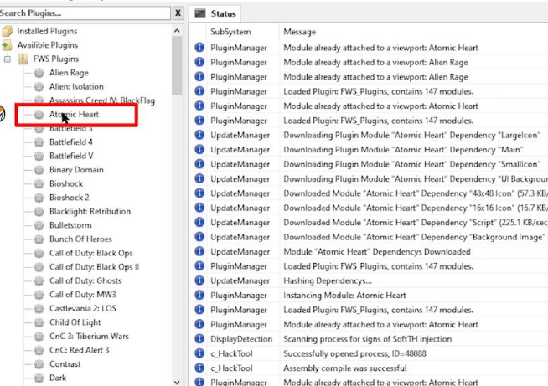
Task: Select the Bulletstorm plugin
Action: pyautogui.click(x=70, y=225)
